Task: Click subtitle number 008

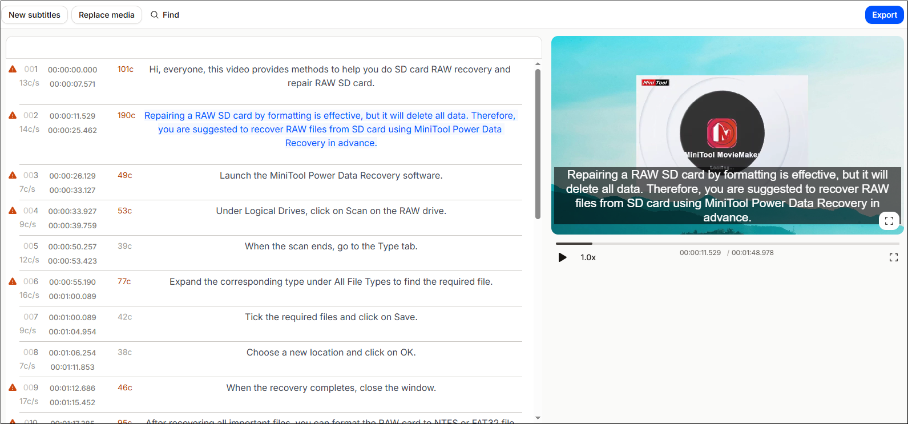Action: pos(31,352)
